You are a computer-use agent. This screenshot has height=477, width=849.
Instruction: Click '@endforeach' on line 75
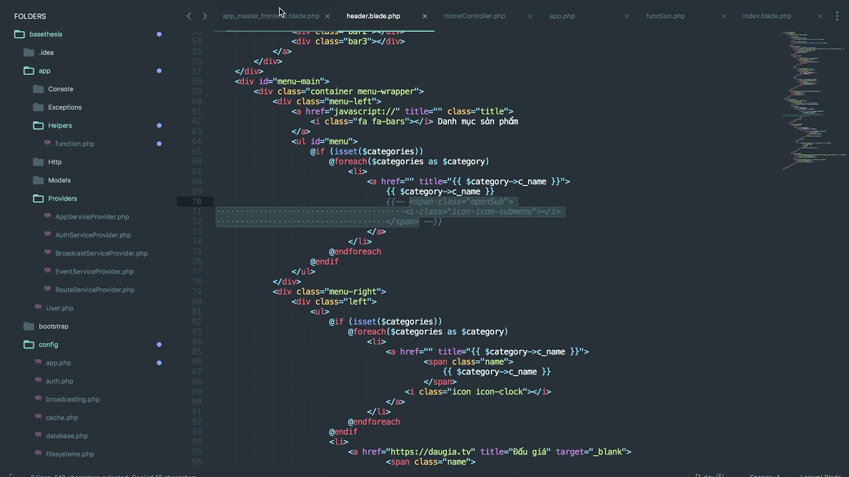pyautogui.click(x=355, y=252)
